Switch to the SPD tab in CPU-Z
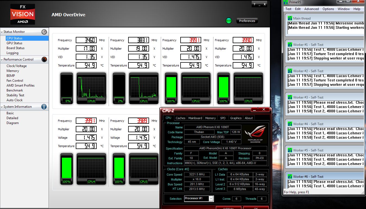This screenshot has width=366, height=209. pos(223,118)
